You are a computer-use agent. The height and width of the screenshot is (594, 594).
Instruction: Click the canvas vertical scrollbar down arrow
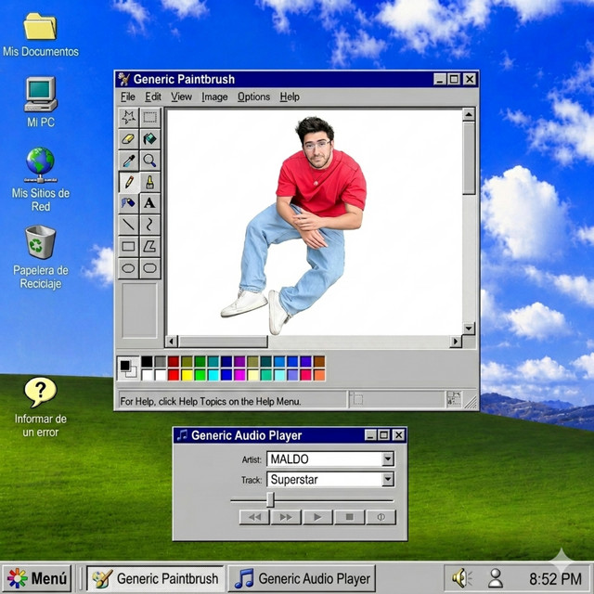[469, 329]
